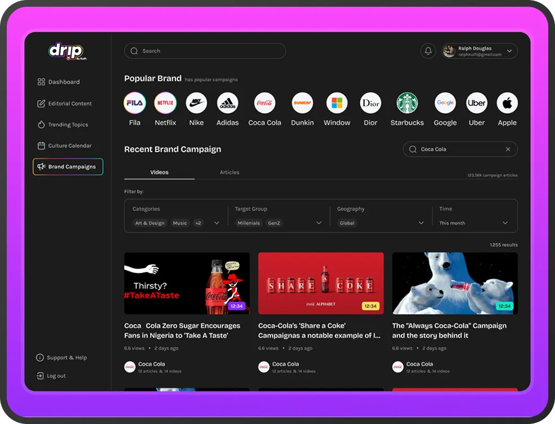Select the Adidas brand icon
This screenshot has width=555, height=424.
[x=227, y=103]
